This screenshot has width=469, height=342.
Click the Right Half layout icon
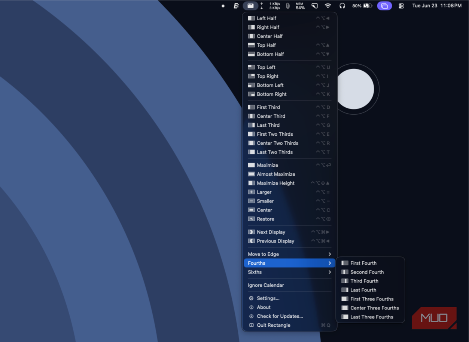251,27
